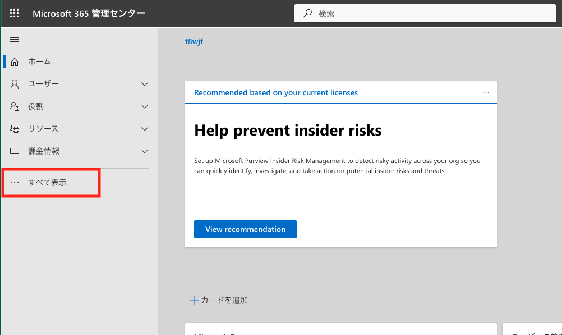
Task: Click the ellipsis icon beside すべて表示
Action: click(15, 183)
